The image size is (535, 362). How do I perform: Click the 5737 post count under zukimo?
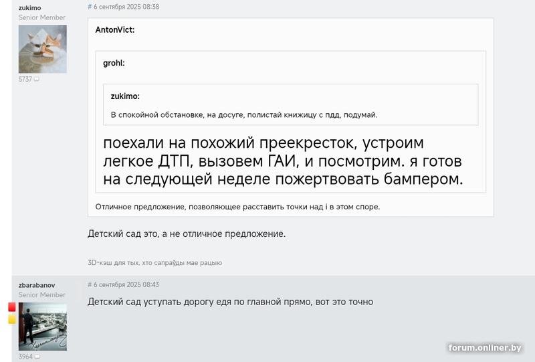pos(25,80)
